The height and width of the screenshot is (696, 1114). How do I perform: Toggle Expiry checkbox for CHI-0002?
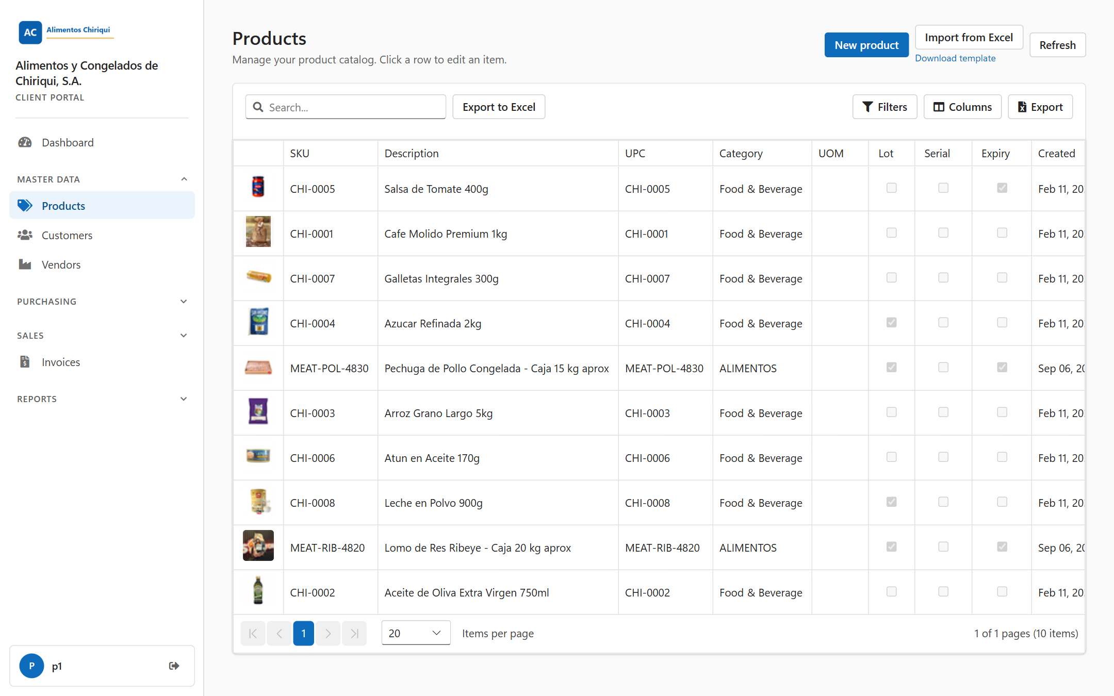click(1002, 591)
